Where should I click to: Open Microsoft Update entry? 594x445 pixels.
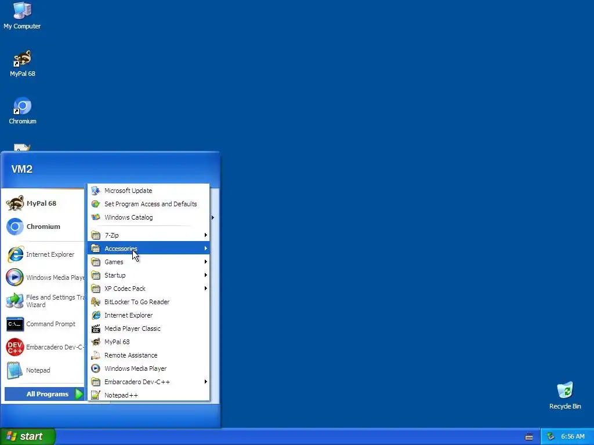coord(148,190)
